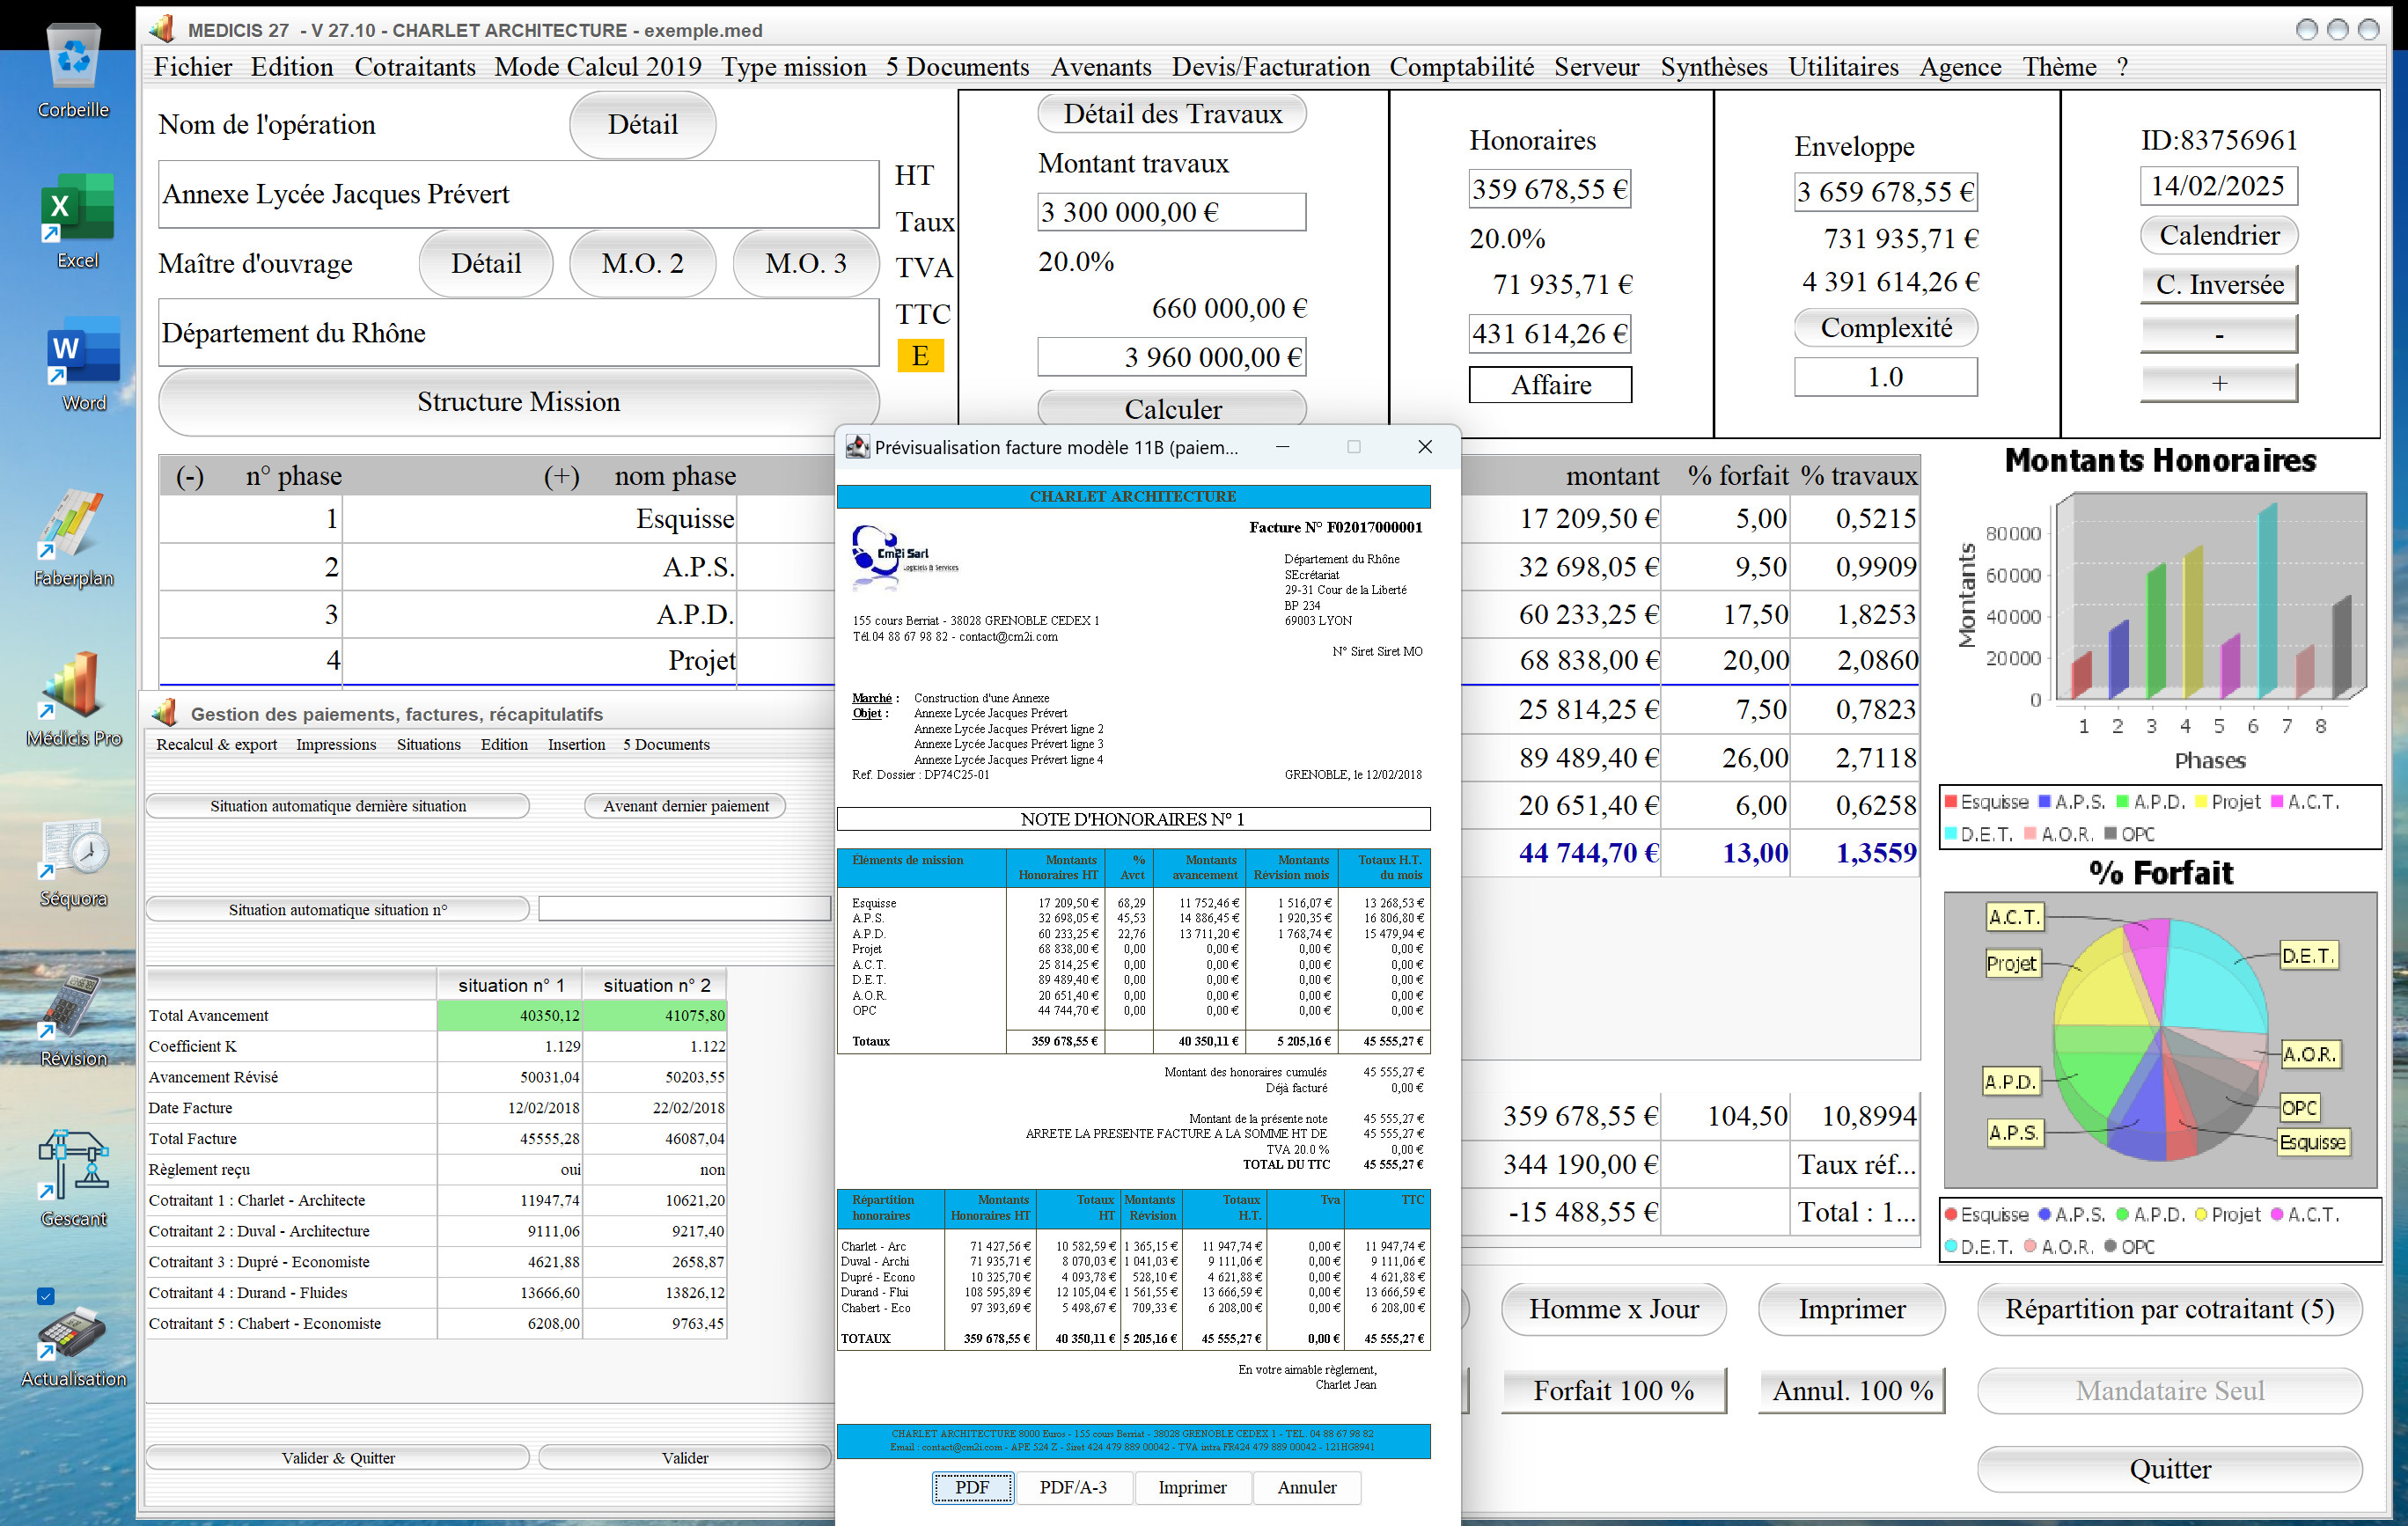Open the Excel desktop shortcut
Image resolution: width=2408 pixels, height=1526 pixels.
[77, 220]
